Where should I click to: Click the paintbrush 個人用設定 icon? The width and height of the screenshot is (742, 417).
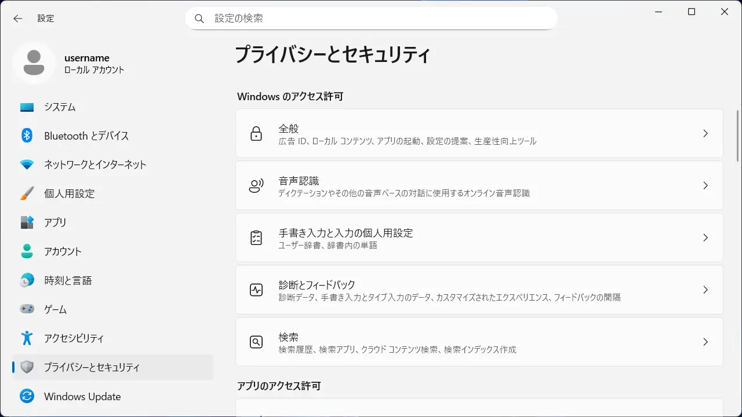(27, 193)
